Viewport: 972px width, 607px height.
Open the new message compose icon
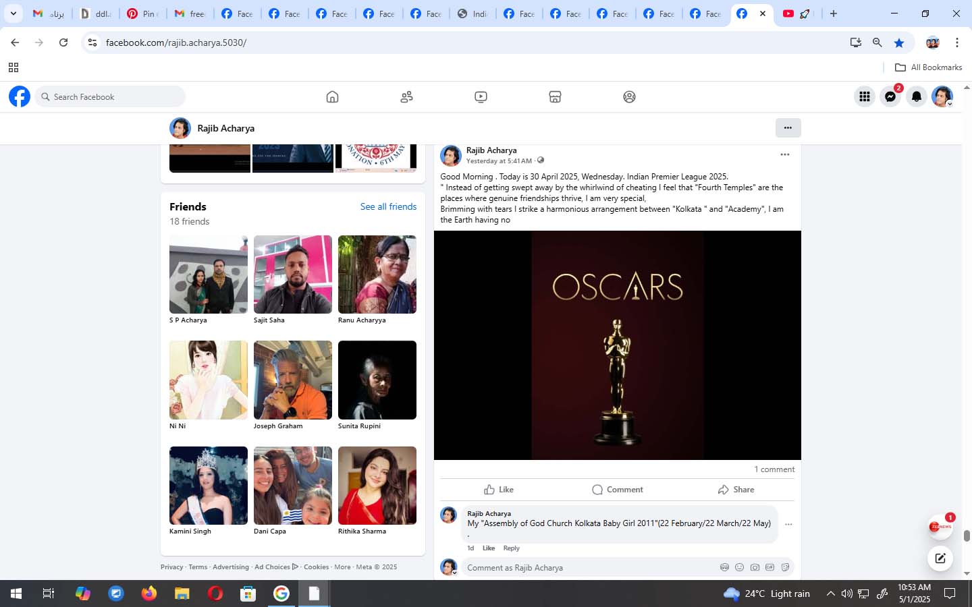coord(940,558)
